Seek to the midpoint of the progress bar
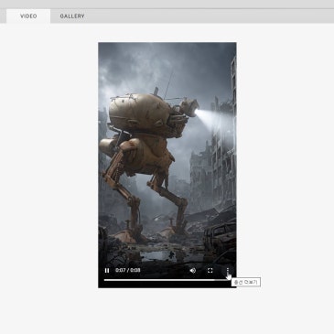The width and height of the screenshot is (334, 334). (x=167, y=280)
